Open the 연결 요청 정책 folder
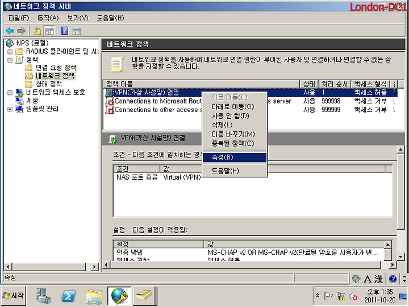The height and width of the screenshot is (307, 409). pos(56,68)
